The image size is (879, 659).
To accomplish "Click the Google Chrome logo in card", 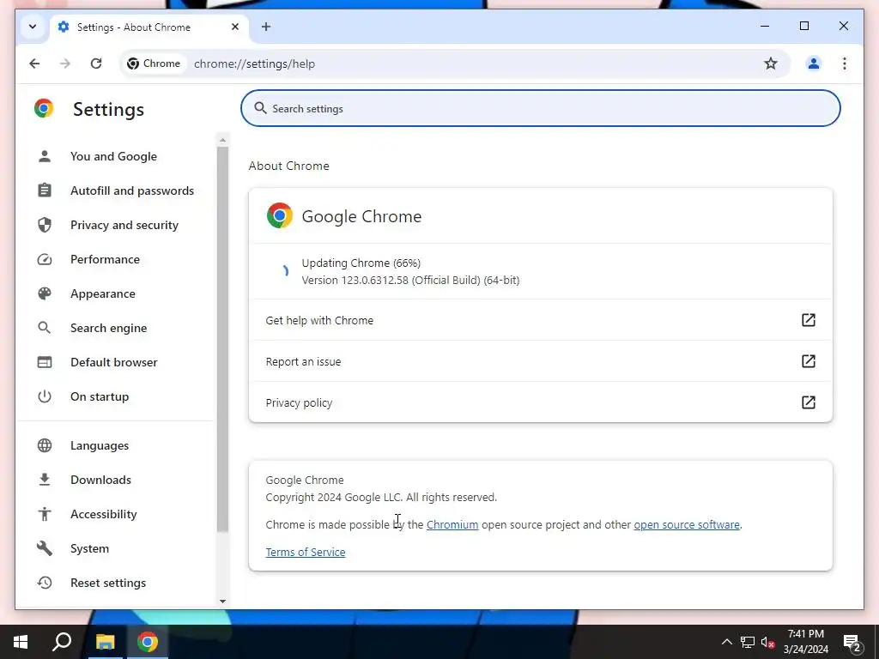I will 280,215.
